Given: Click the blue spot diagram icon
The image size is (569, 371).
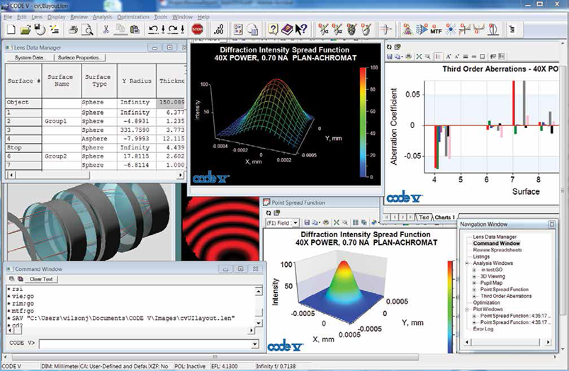Looking at the screenshot, I should coord(451,29).
